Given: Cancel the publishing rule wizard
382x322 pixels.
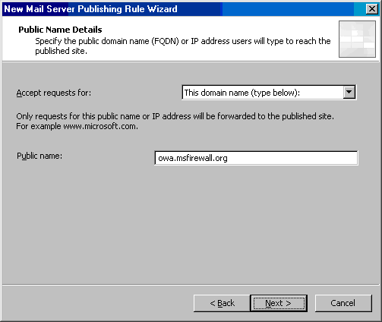Looking at the screenshot, I should coord(343,303).
